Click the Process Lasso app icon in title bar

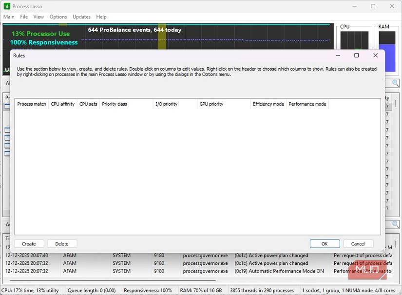(7, 6)
